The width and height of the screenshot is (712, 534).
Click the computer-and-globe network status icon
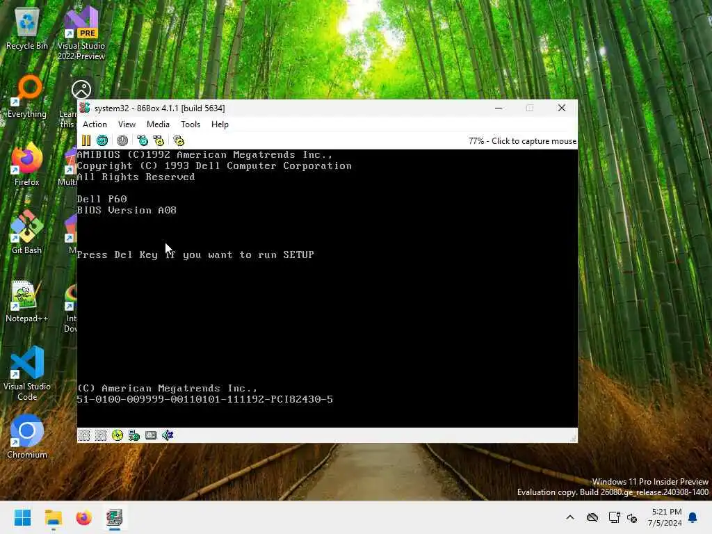(134, 435)
